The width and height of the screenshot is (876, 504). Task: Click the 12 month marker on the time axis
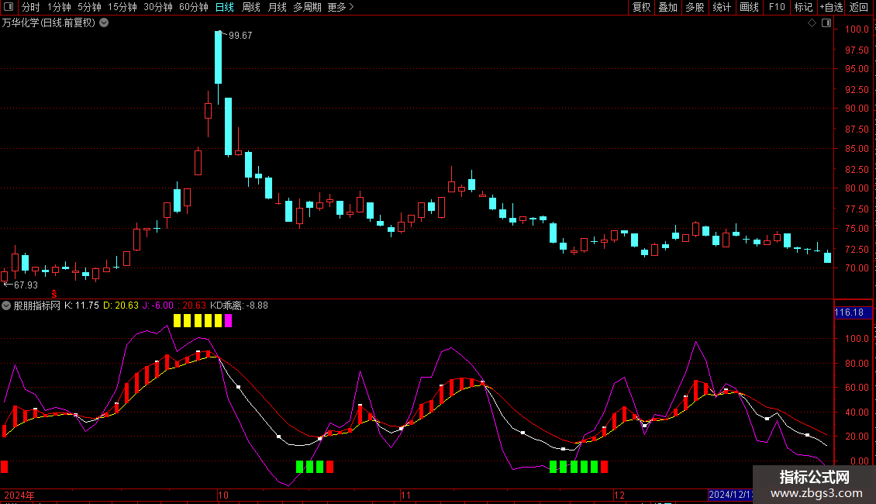click(x=619, y=495)
